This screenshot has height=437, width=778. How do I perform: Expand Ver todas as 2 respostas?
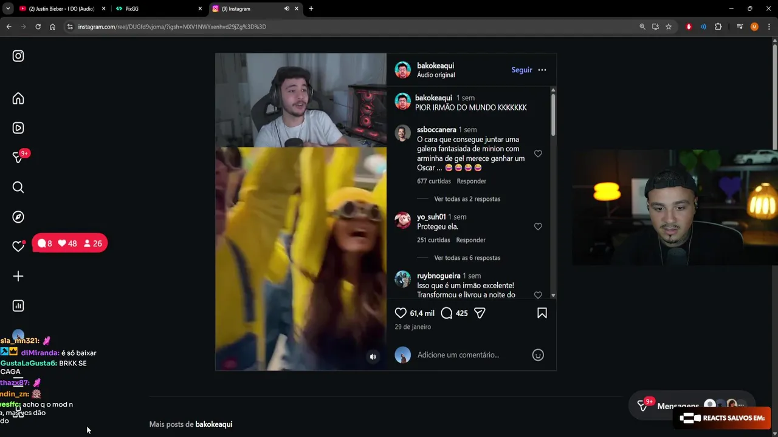click(467, 199)
